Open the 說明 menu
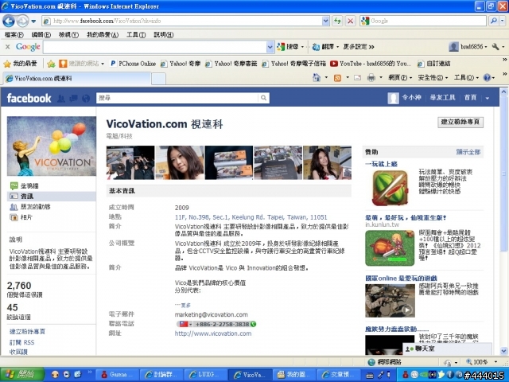This screenshot has width=509, height=382. coord(163,35)
